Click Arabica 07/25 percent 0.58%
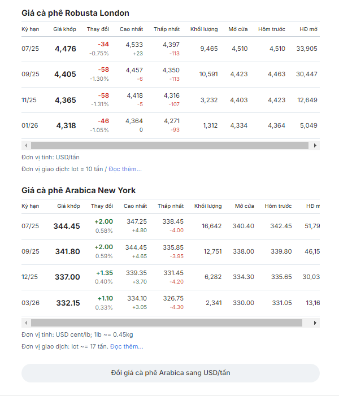This screenshot has height=396, width=339. (104, 231)
